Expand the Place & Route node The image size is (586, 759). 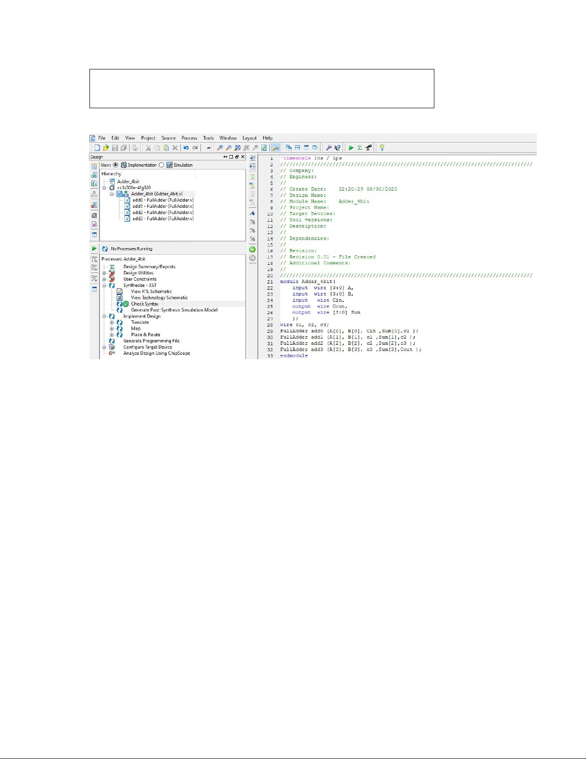[112, 335]
